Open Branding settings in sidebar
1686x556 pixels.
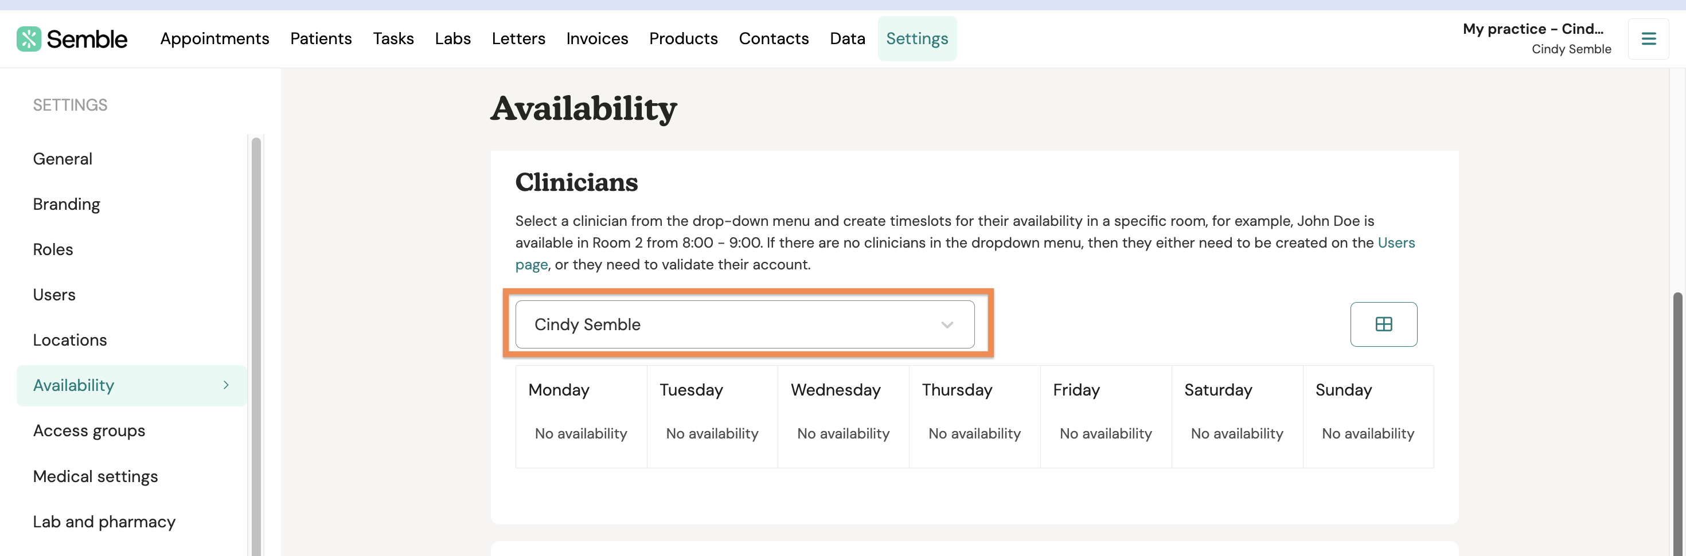click(66, 204)
